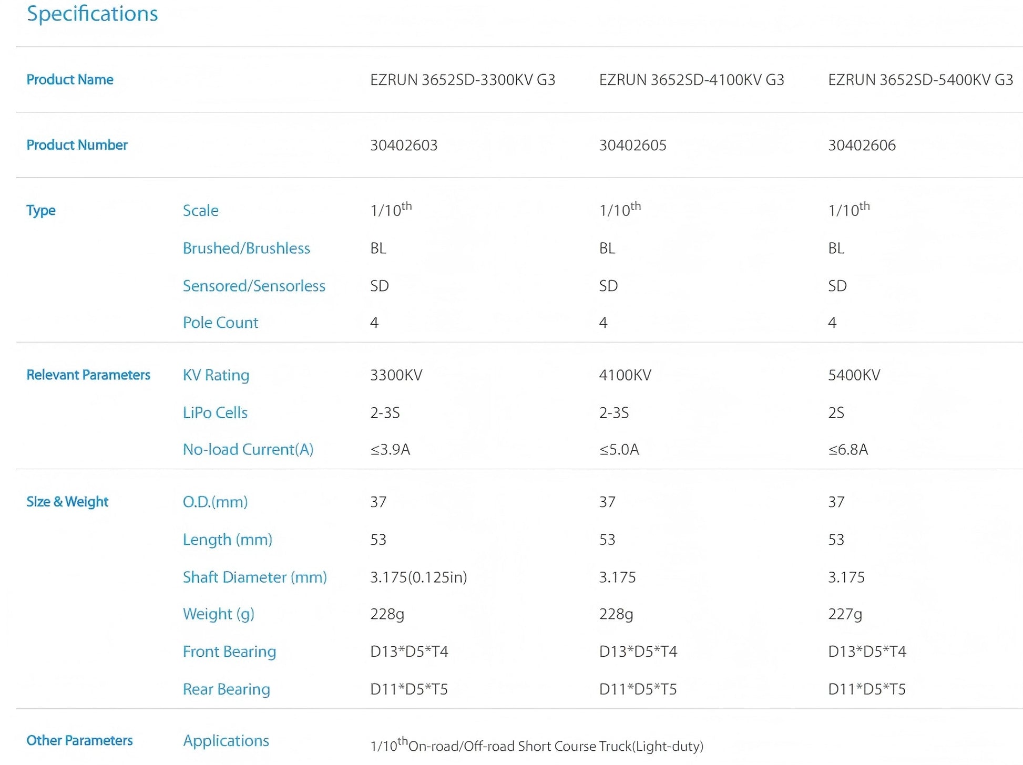Select EZRUN 3652SD-4100KV G3 product name
This screenshot has height=765, width=1023.
pos(691,80)
